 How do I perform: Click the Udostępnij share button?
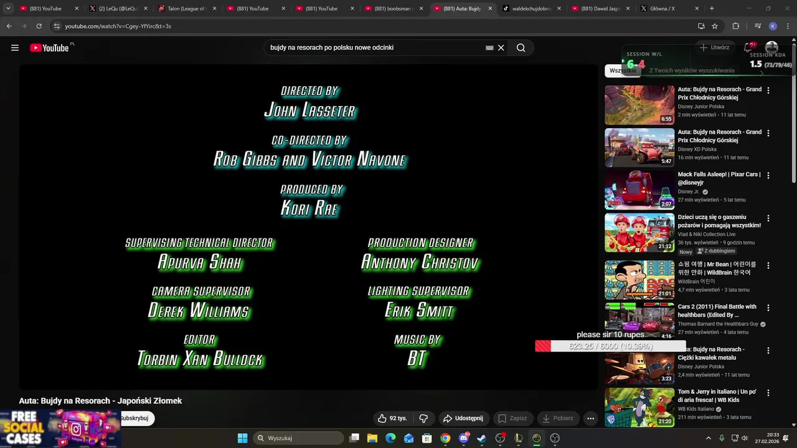(464, 418)
